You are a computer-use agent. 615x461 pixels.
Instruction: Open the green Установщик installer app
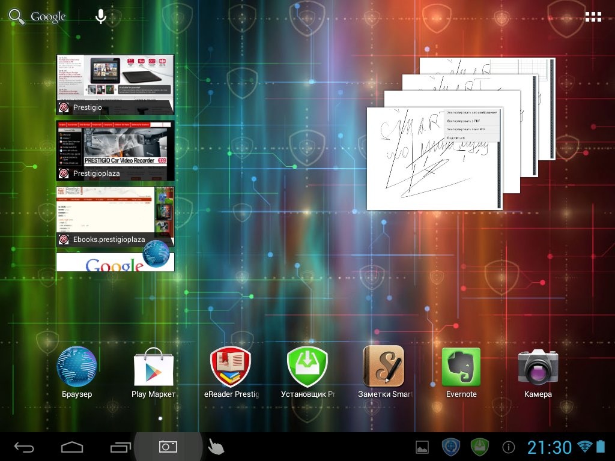point(307,367)
